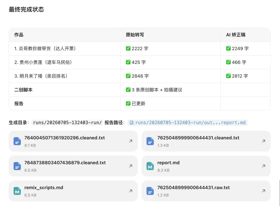The width and height of the screenshot is (280, 206).
Task: Click the 二创脚本 row label
Action: point(23,90)
